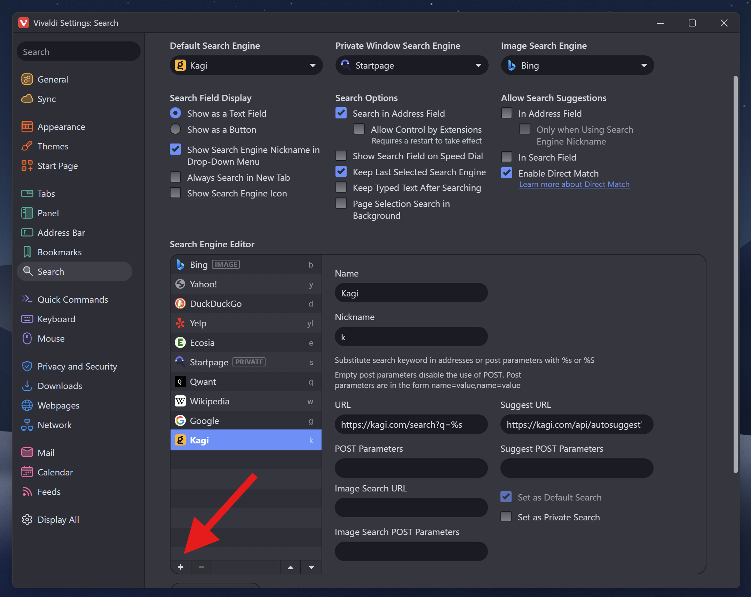This screenshot has width=751, height=597.
Task: Select Wikipedia in the engine list
Action: pos(246,401)
